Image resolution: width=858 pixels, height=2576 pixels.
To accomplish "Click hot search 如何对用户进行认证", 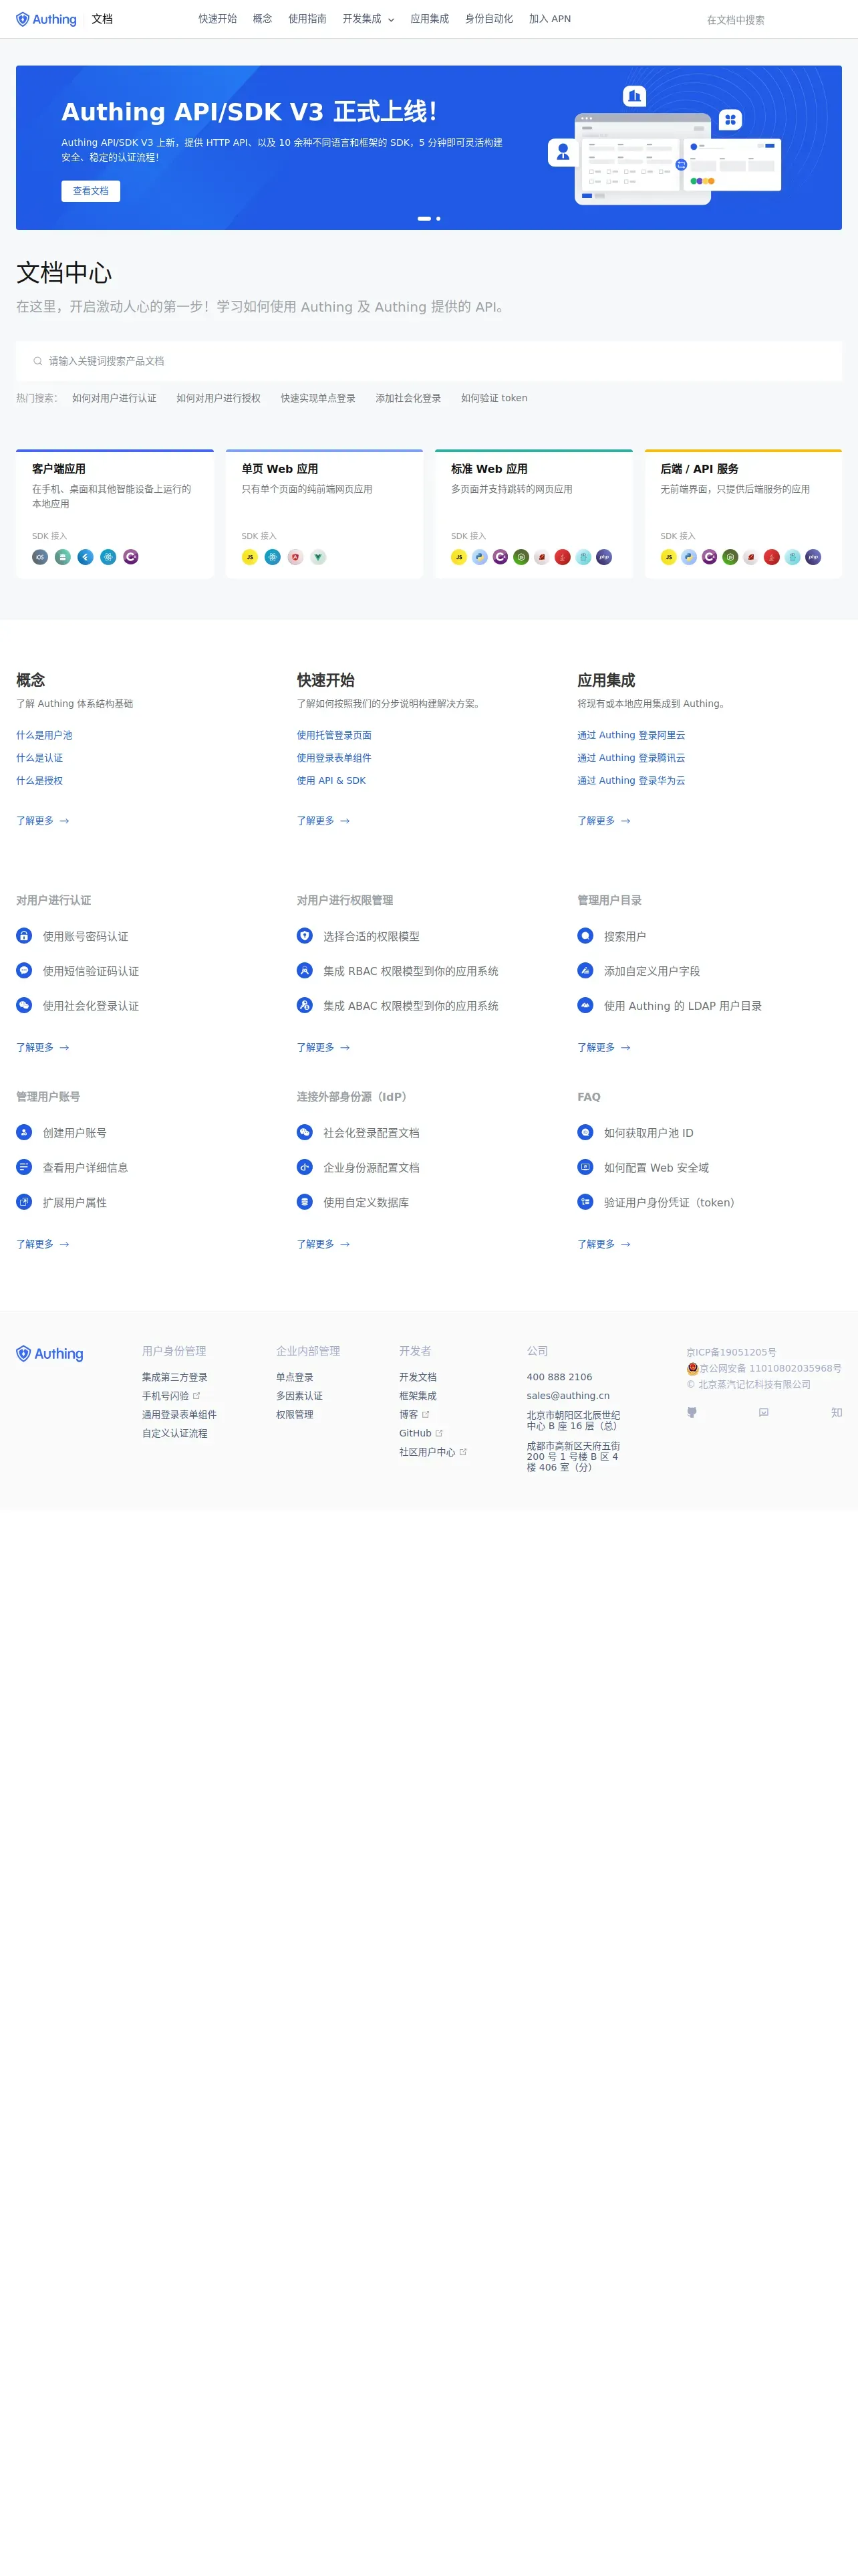I will click(x=114, y=398).
